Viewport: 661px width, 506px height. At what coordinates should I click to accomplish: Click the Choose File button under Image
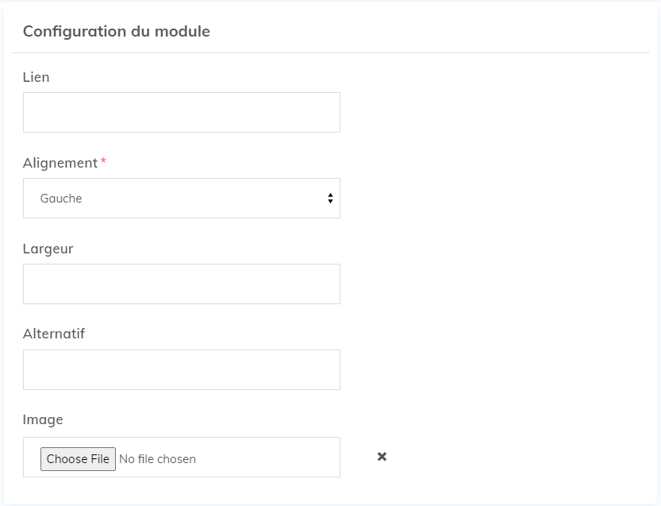[x=77, y=458]
